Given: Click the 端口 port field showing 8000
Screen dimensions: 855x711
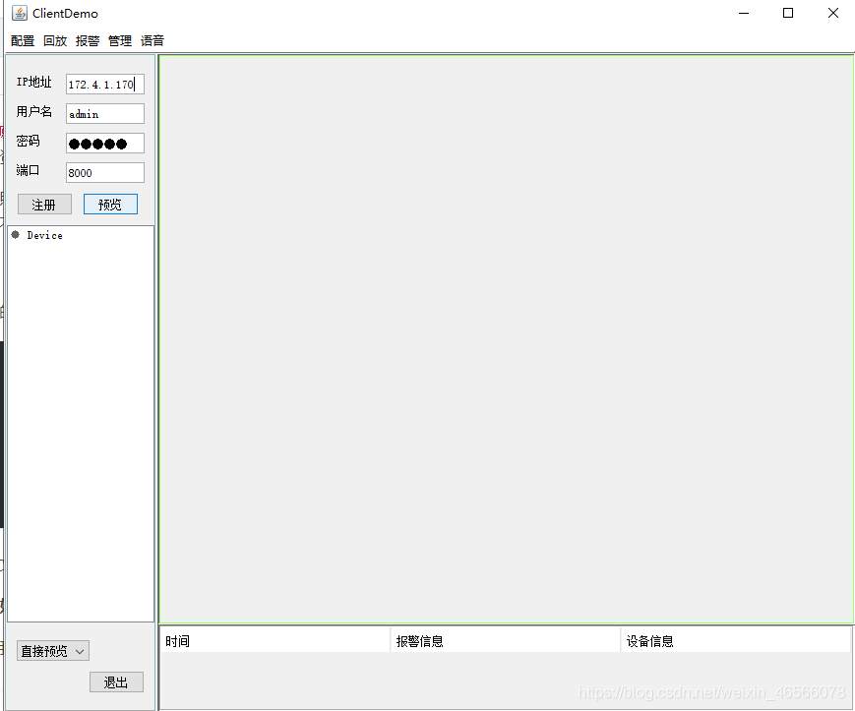Looking at the screenshot, I should click(x=104, y=172).
